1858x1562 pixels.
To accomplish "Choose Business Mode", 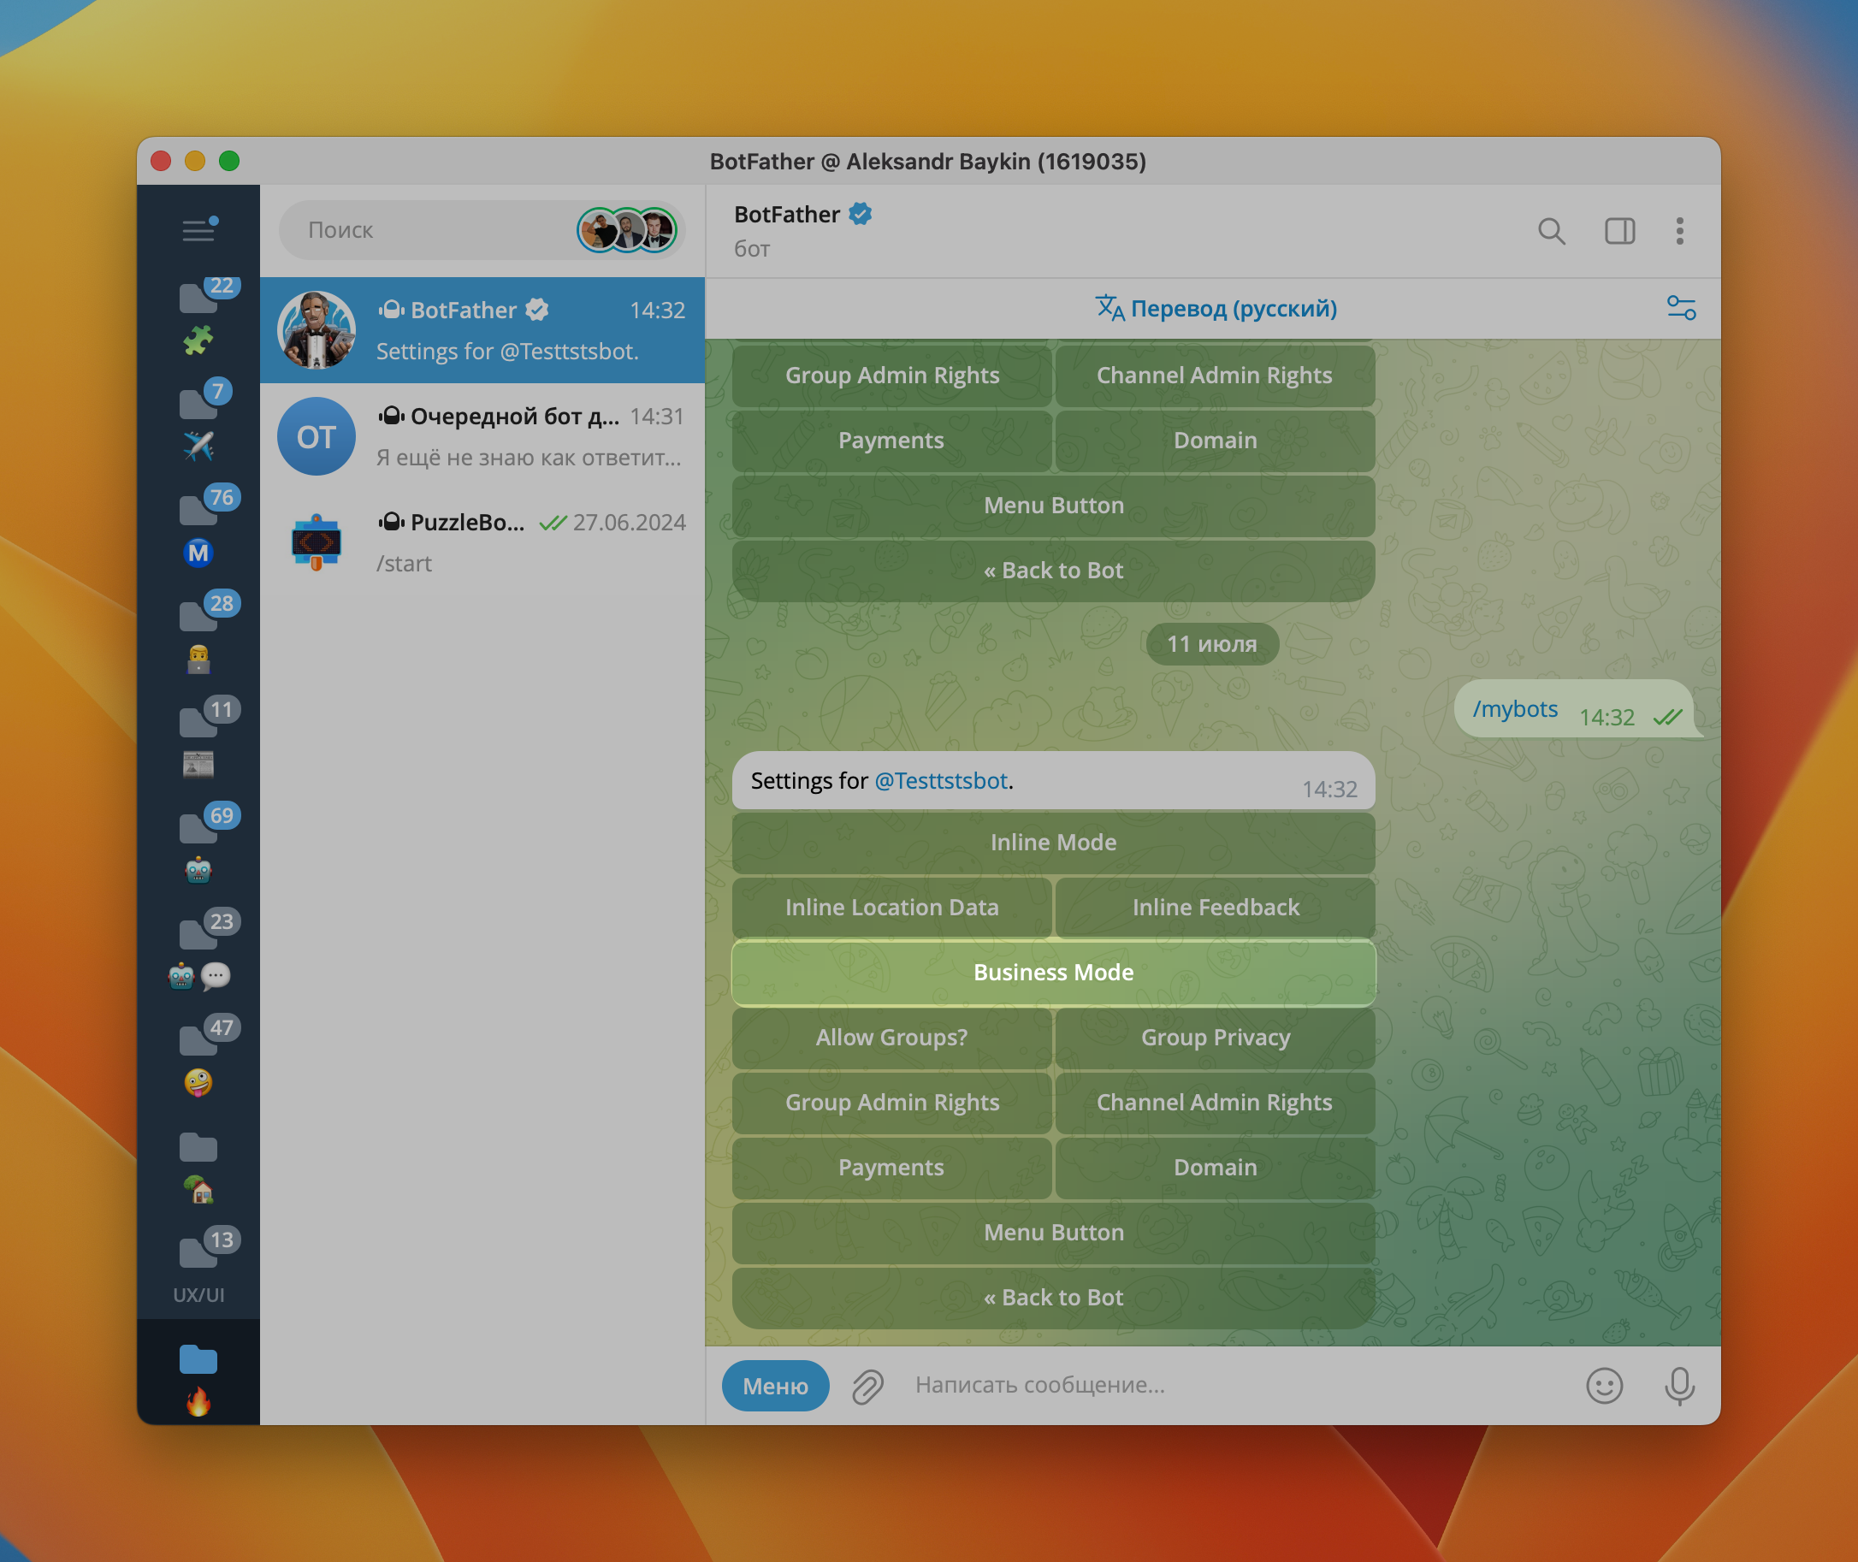I will pyautogui.click(x=1054, y=973).
